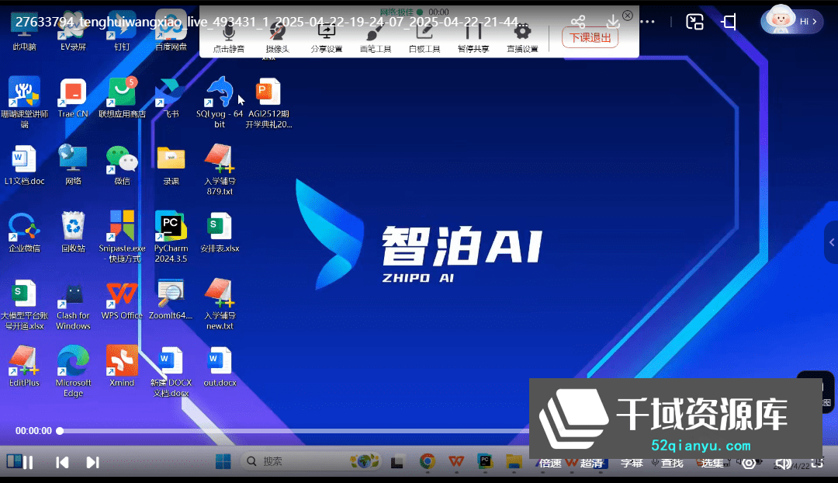The height and width of the screenshot is (483, 838).
Task: Click the rotate screen icon in header
Action: tap(729, 22)
